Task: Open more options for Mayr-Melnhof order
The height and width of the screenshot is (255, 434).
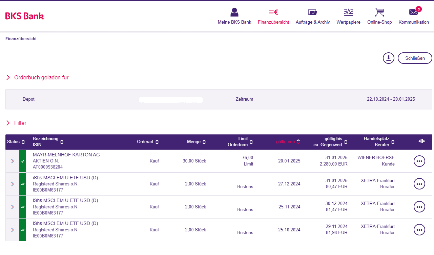Action: (x=419, y=161)
